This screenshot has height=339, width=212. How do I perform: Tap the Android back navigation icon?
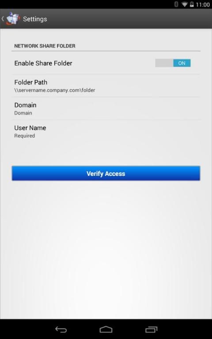(x=61, y=329)
